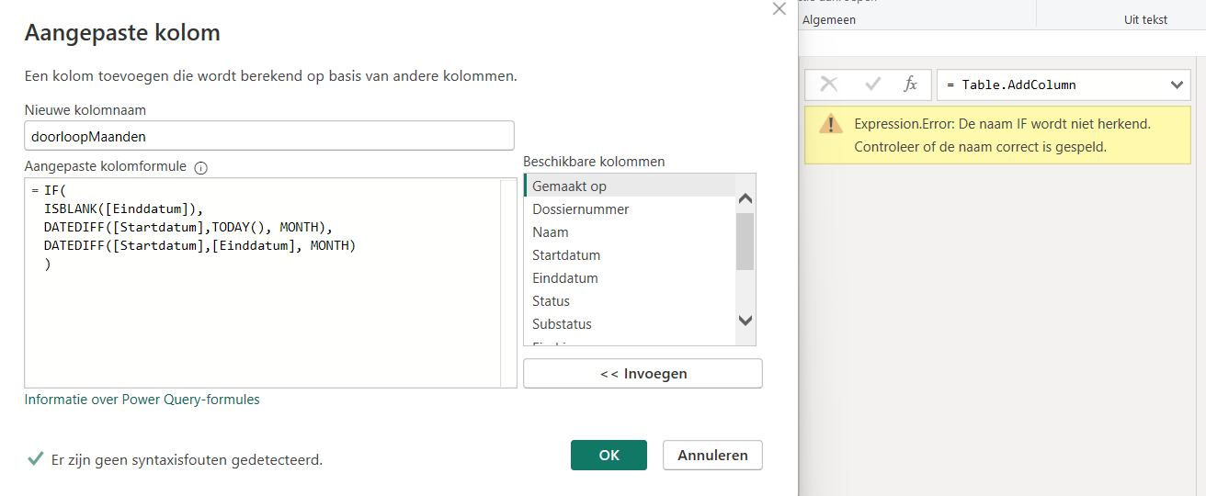Confirm formula bar entry with checkmark
The image size is (1206, 496).
pos(873,85)
